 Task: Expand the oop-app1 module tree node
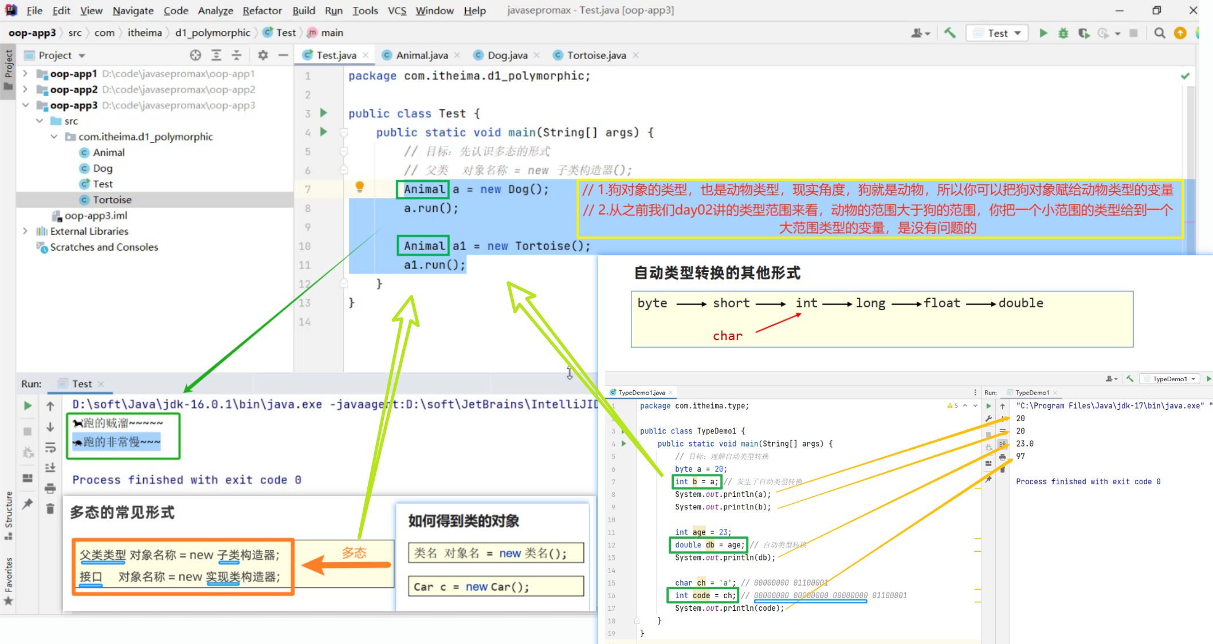click(25, 74)
